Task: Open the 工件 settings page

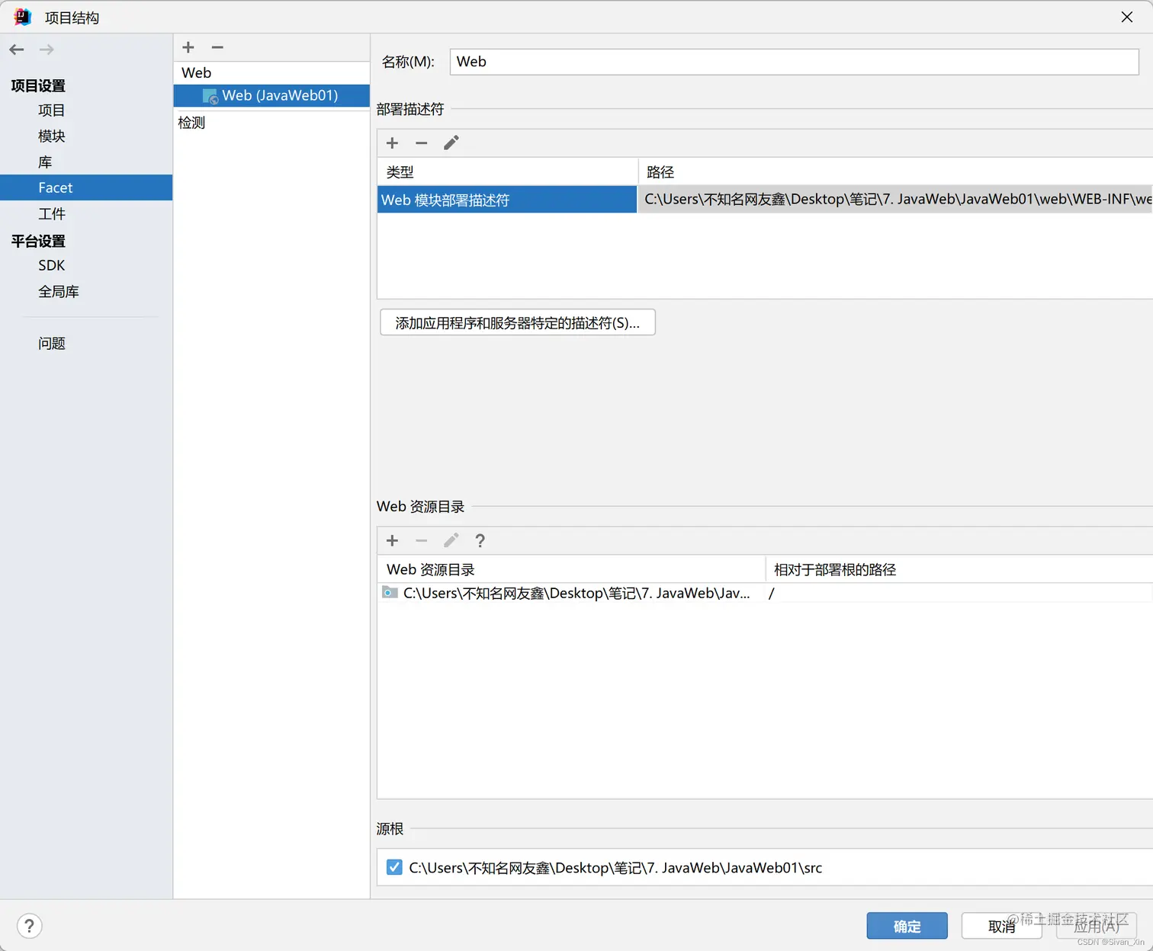Action: tap(51, 214)
